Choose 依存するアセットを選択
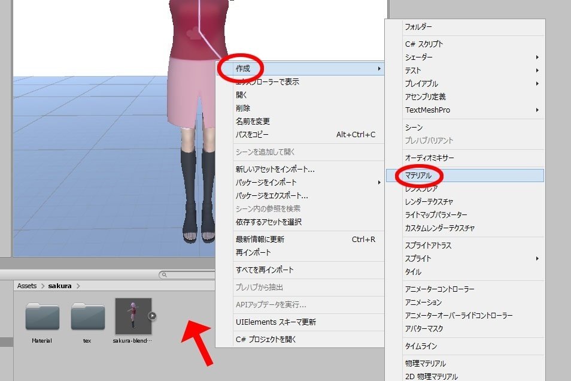Viewport: 571px width, 381px height. (300, 222)
